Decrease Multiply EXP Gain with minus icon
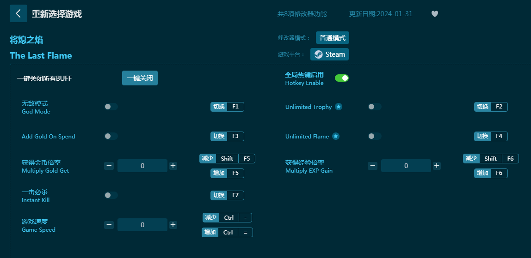 click(x=372, y=166)
